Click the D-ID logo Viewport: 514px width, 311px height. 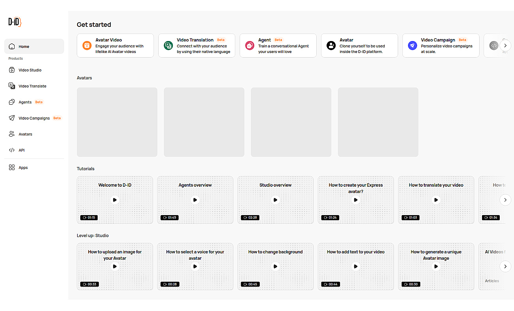point(15,22)
